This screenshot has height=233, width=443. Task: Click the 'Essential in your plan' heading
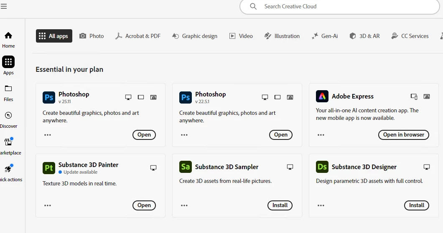[x=69, y=69]
